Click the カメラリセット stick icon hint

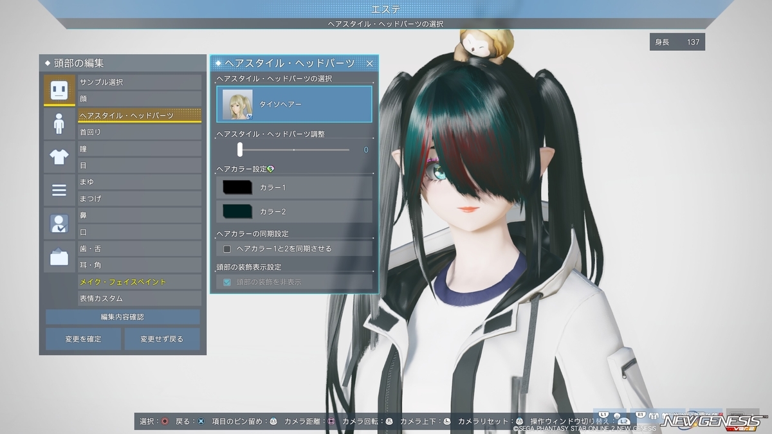520,421
